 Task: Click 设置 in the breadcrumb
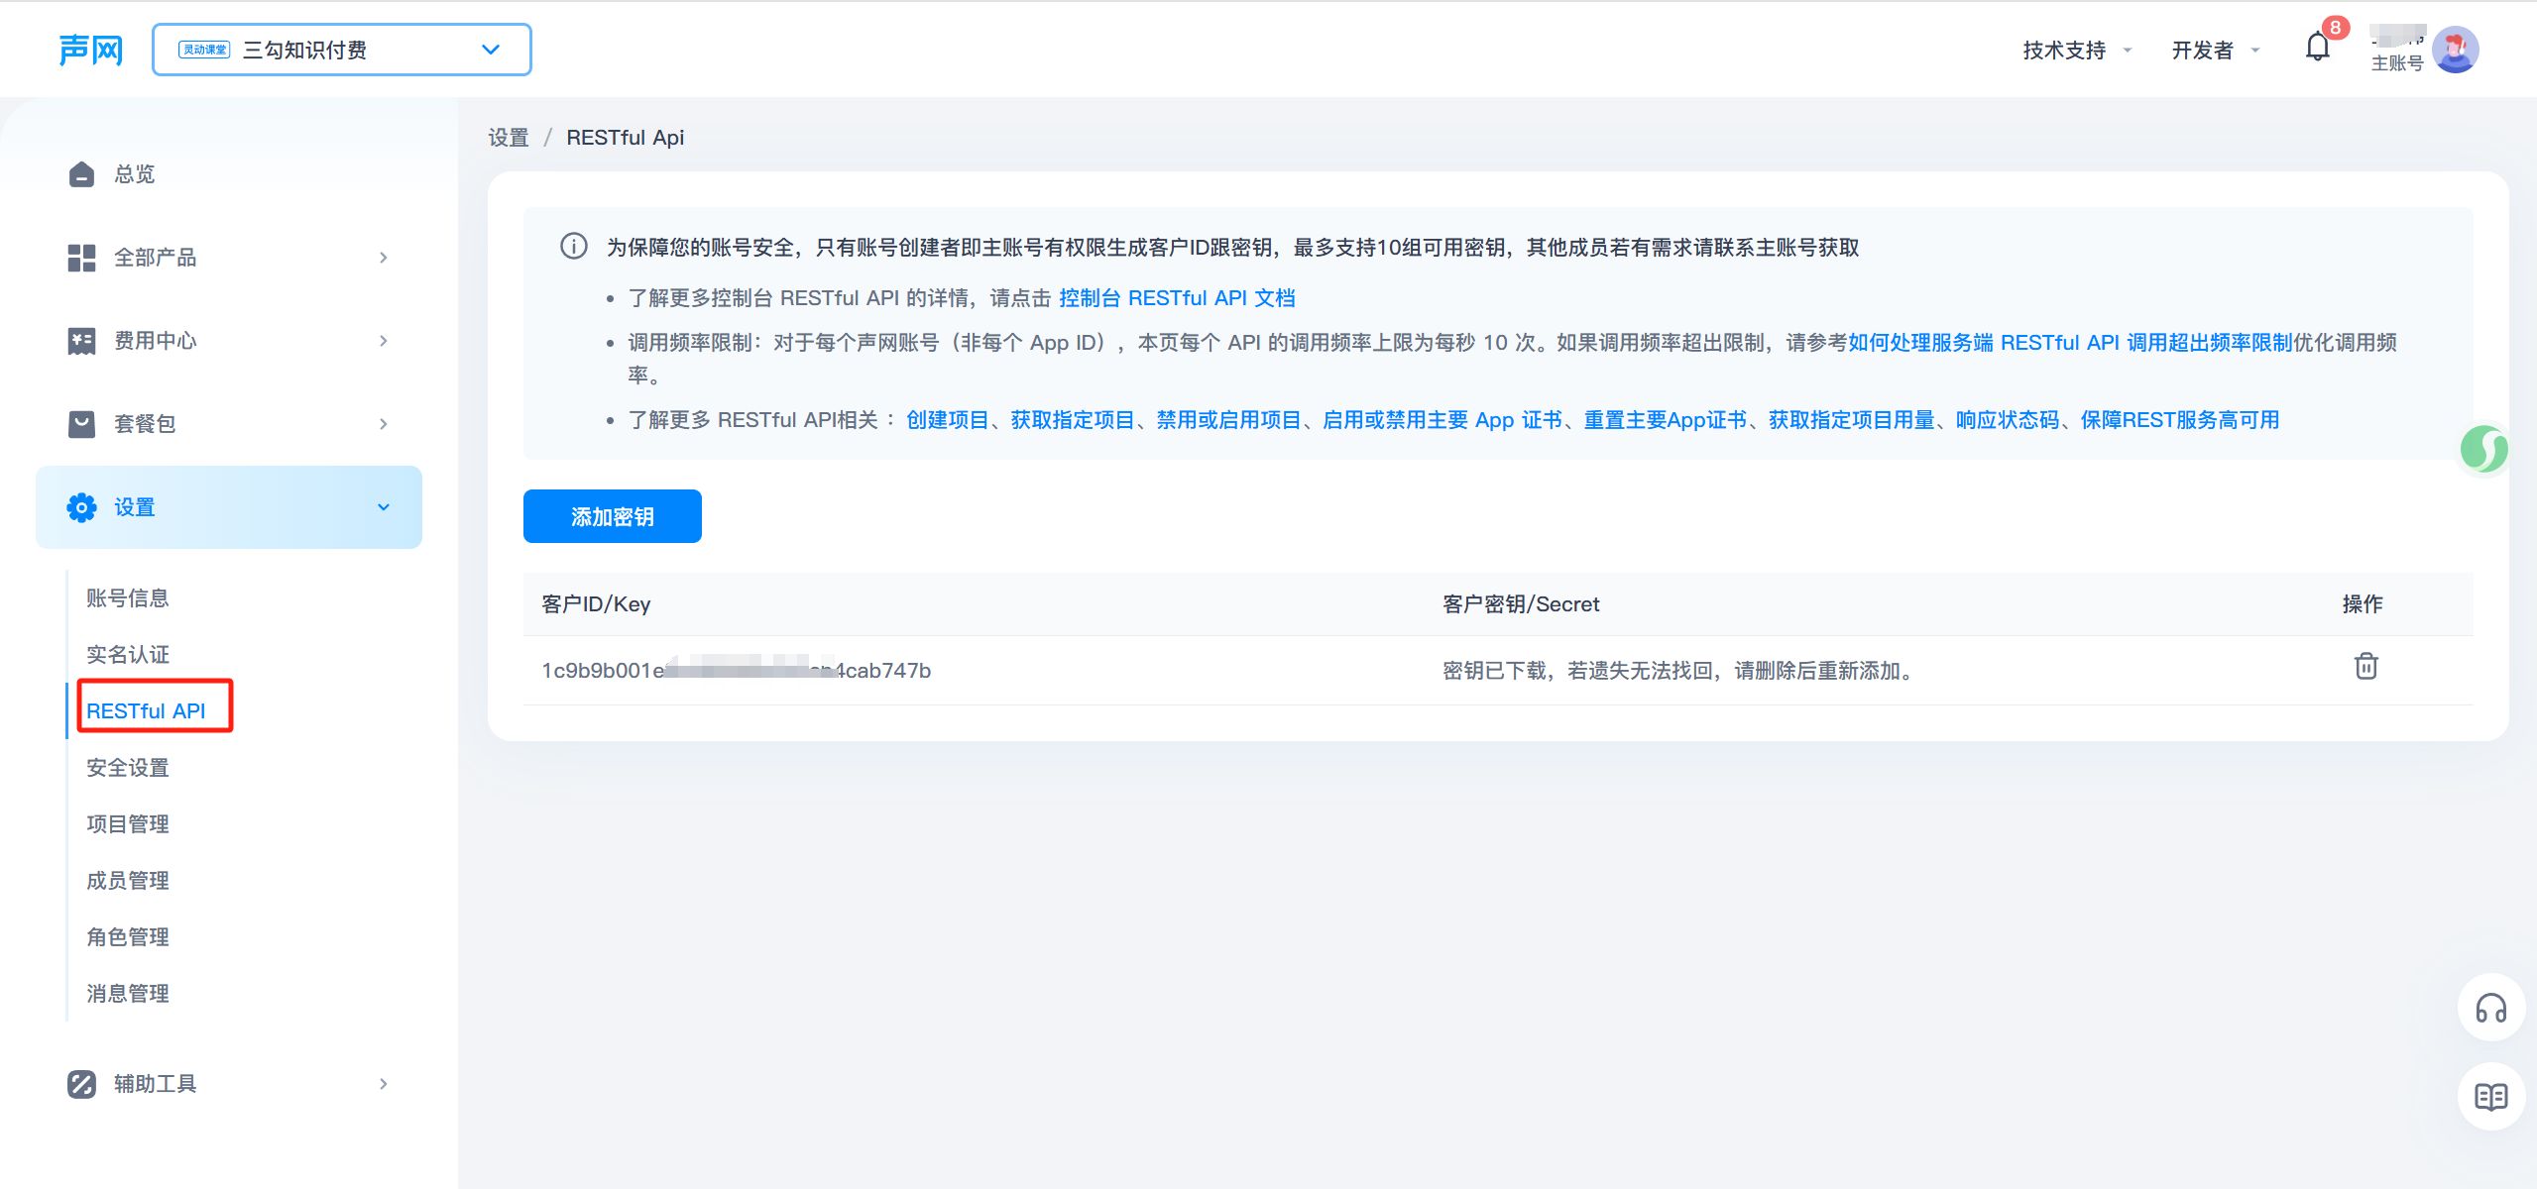coord(508,138)
